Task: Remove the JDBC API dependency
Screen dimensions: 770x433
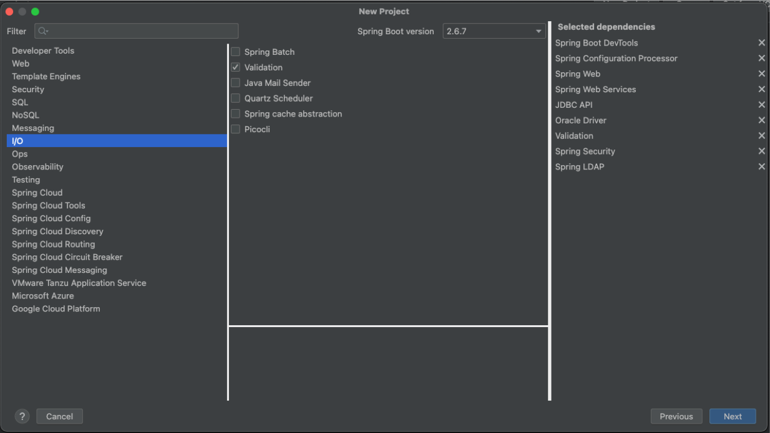Action: click(x=761, y=105)
